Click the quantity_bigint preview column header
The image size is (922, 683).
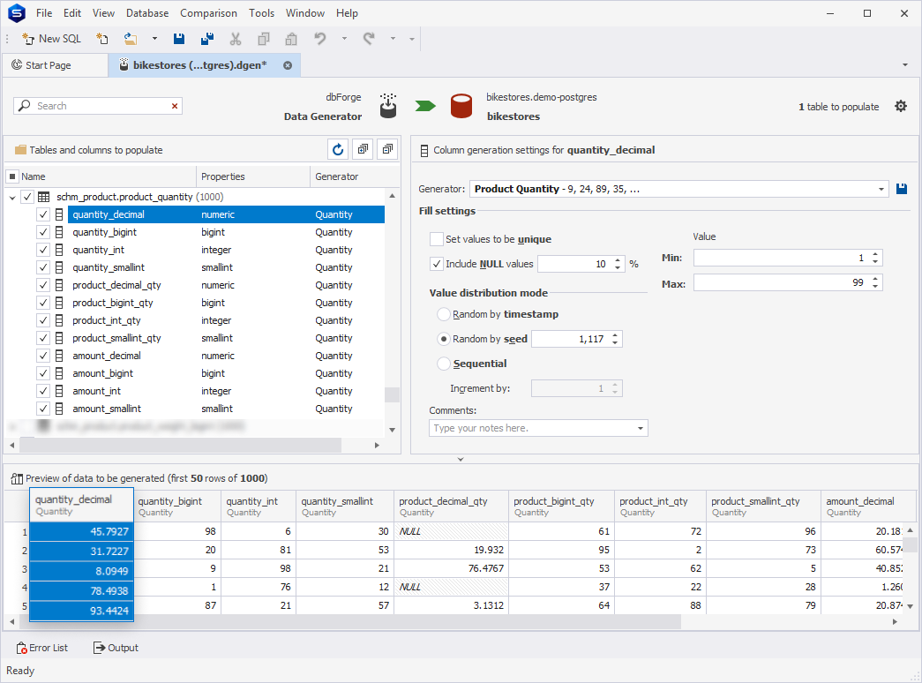point(177,506)
